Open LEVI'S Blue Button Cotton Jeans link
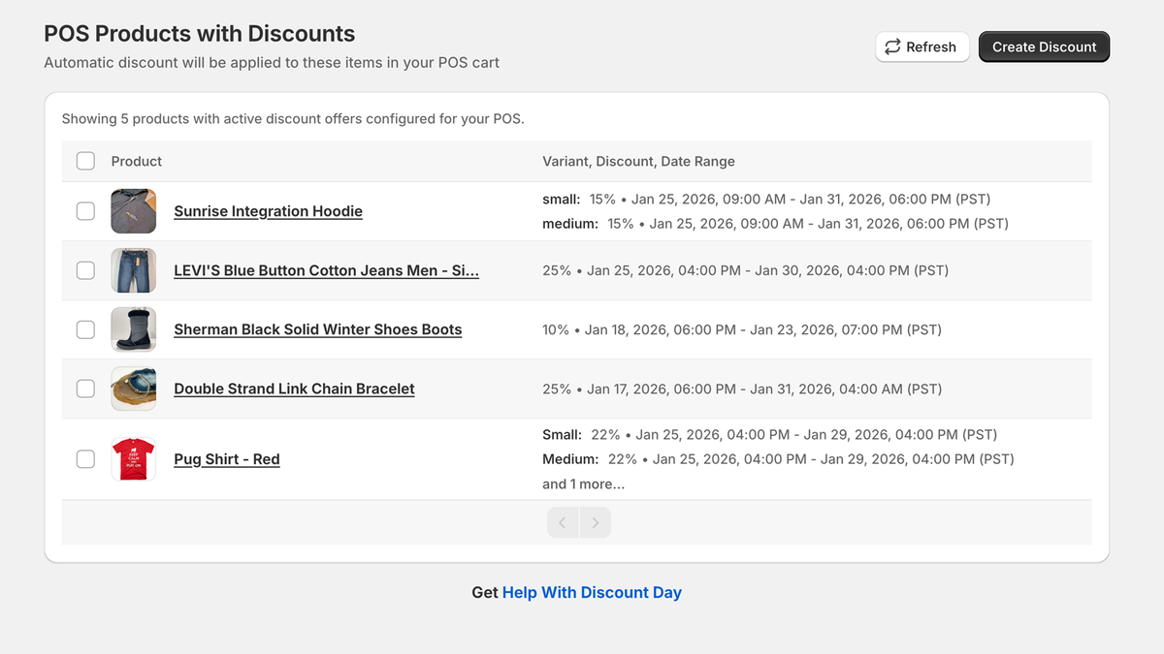 (x=326, y=270)
